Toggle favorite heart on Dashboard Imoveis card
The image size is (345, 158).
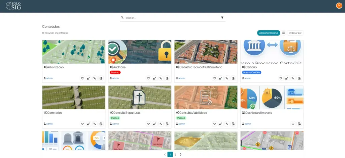click(293, 124)
